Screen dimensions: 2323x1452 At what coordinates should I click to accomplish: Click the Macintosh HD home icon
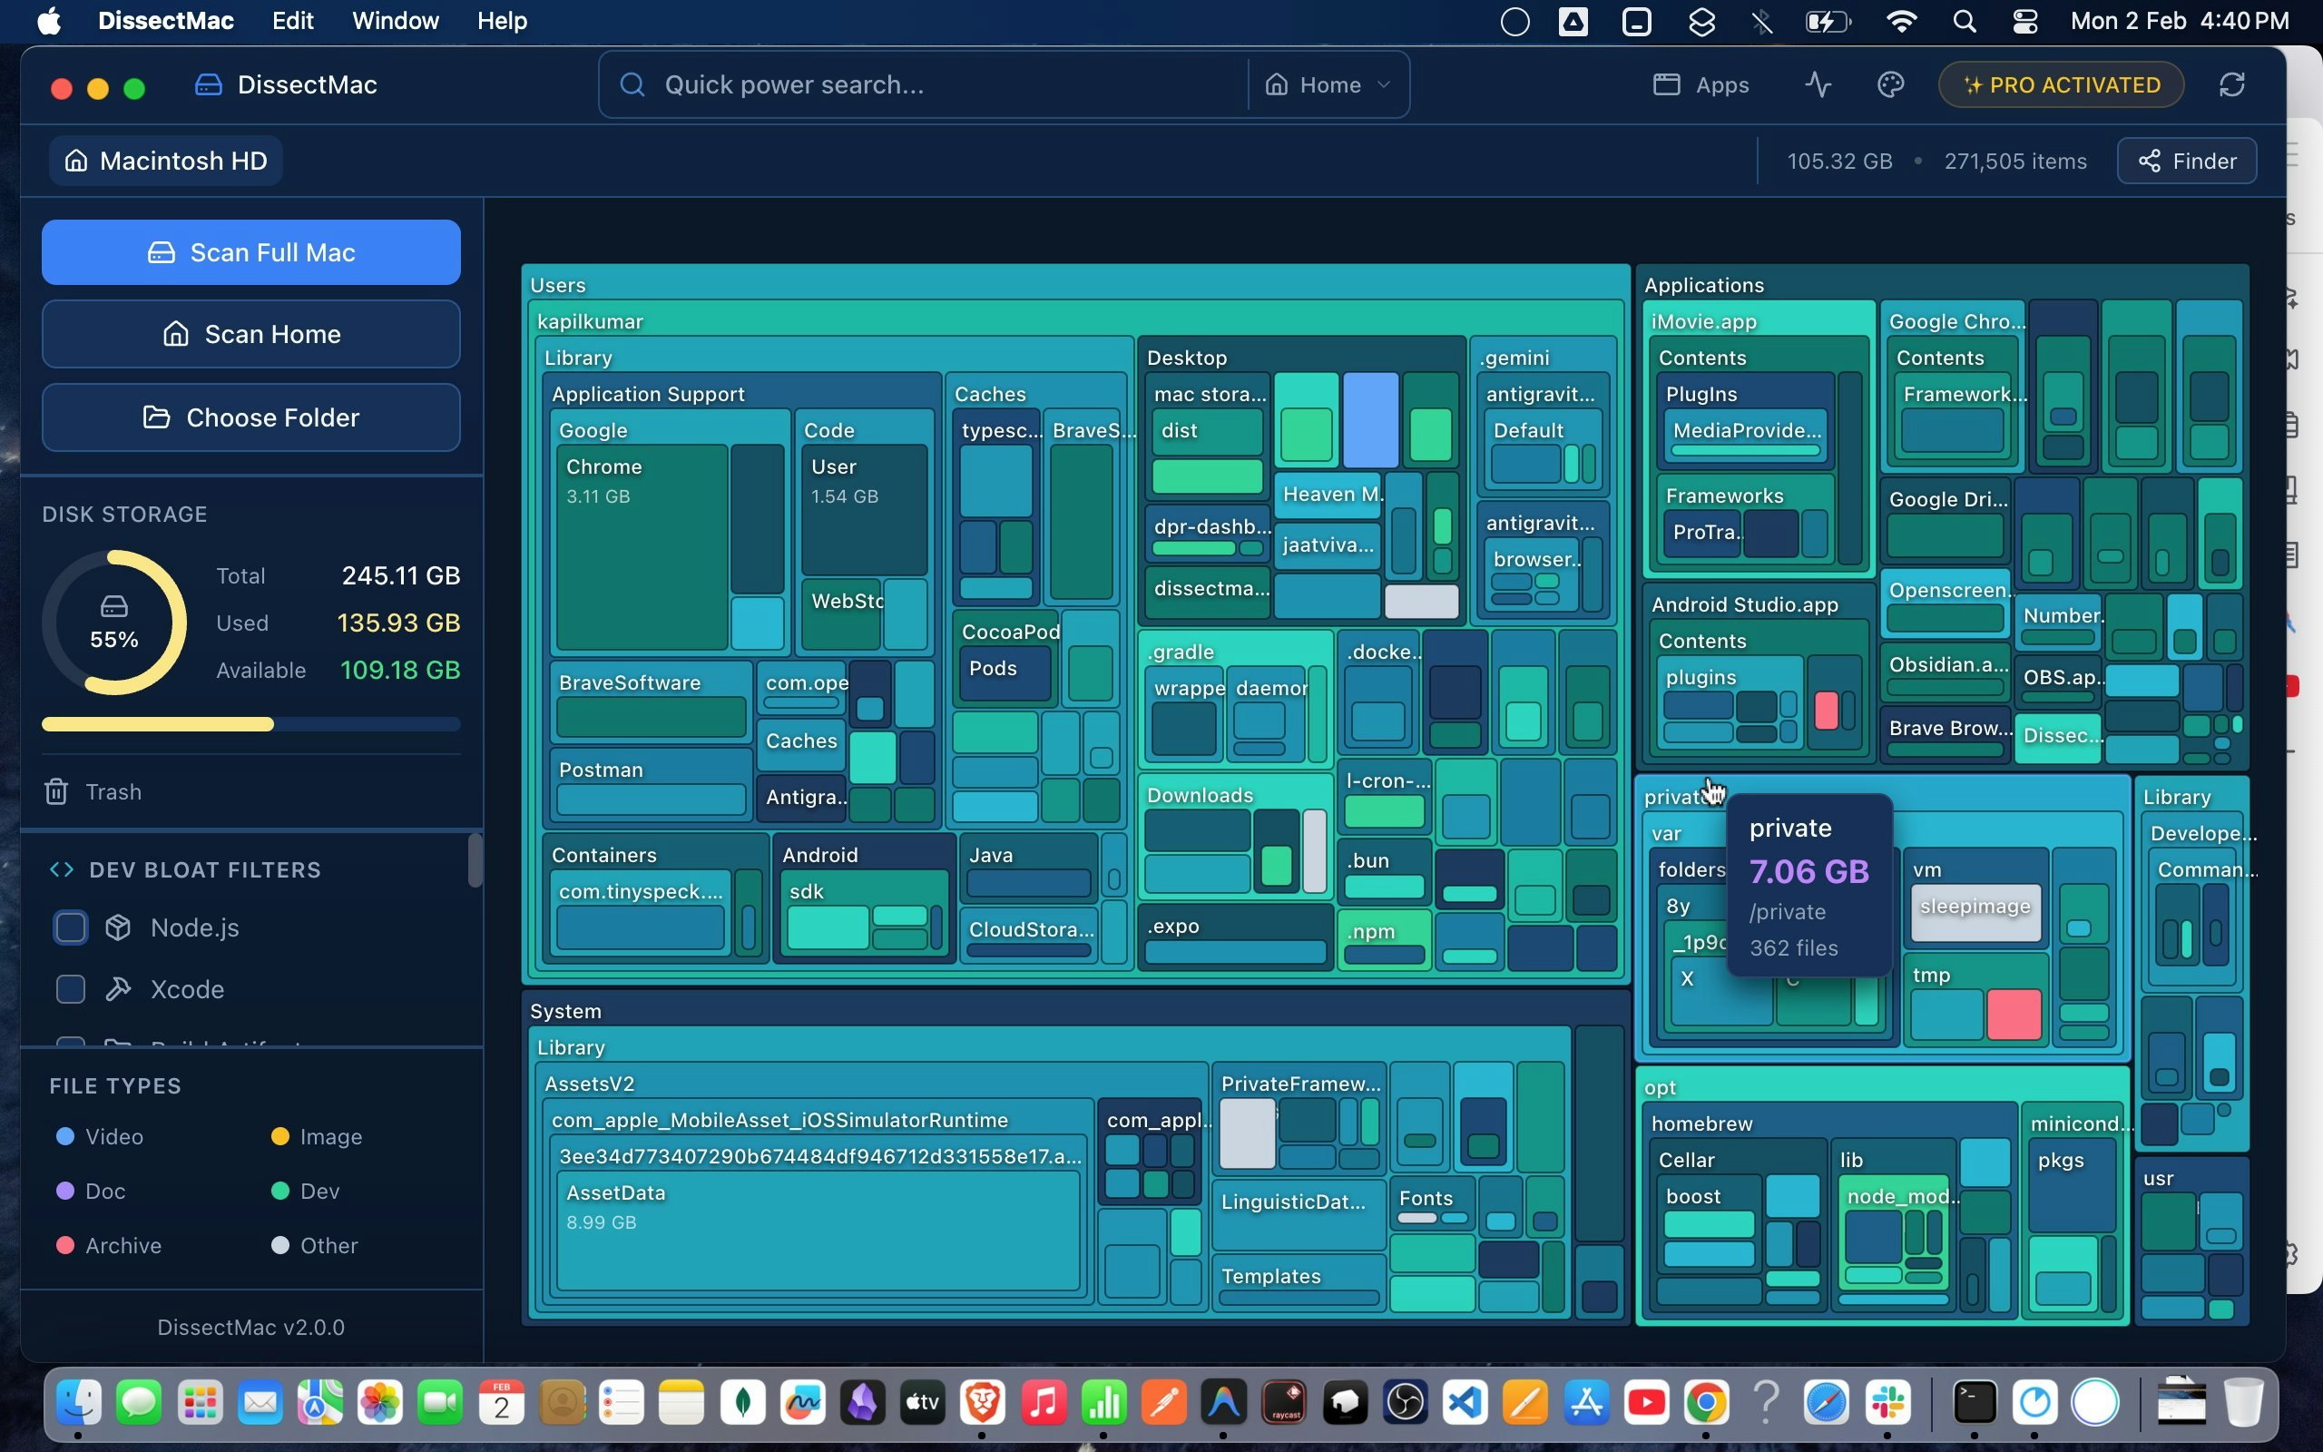(x=76, y=161)
